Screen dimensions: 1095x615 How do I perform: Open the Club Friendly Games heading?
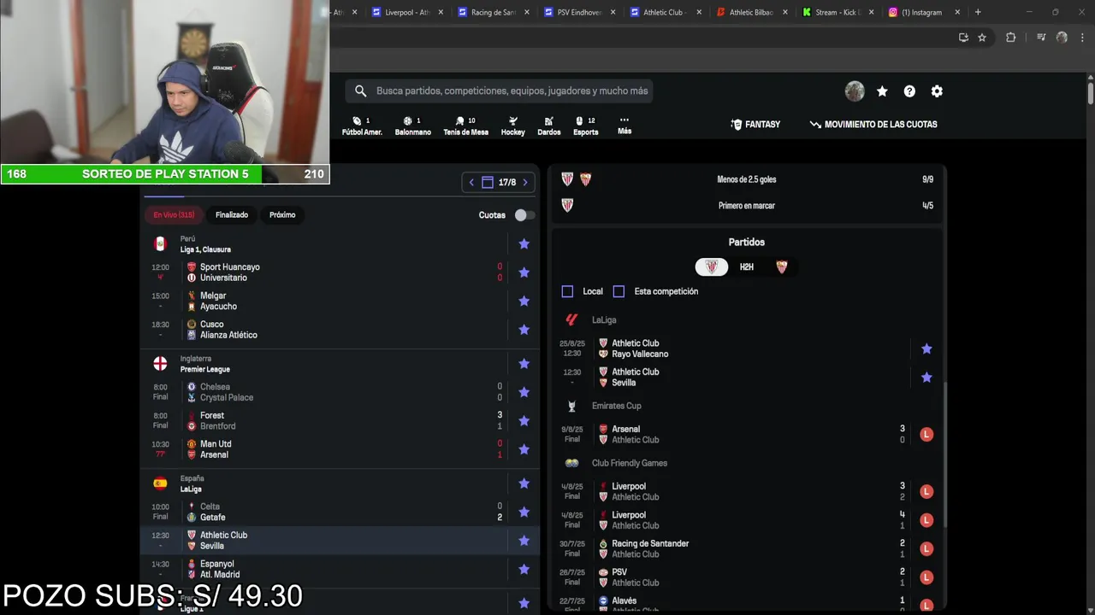point(629,463)
